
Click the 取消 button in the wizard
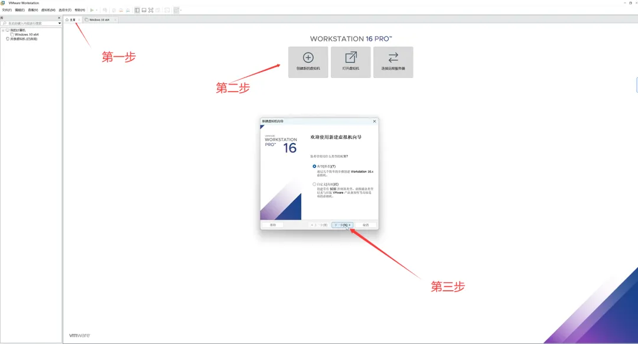(x=366, y=225)
